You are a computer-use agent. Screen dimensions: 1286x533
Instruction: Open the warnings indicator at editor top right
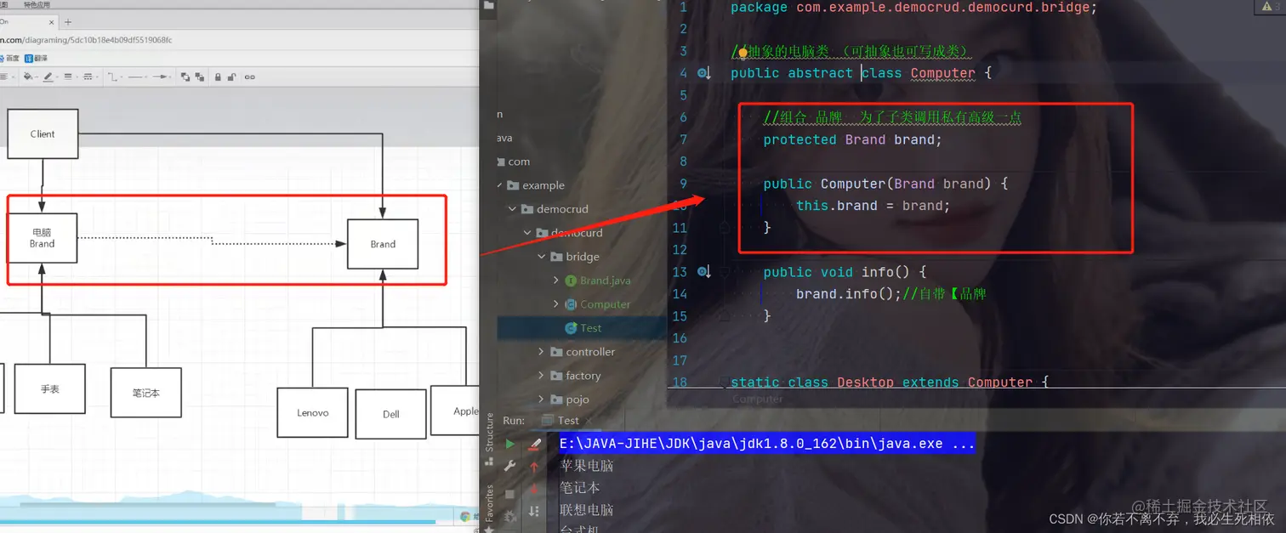pos(1267,7)
